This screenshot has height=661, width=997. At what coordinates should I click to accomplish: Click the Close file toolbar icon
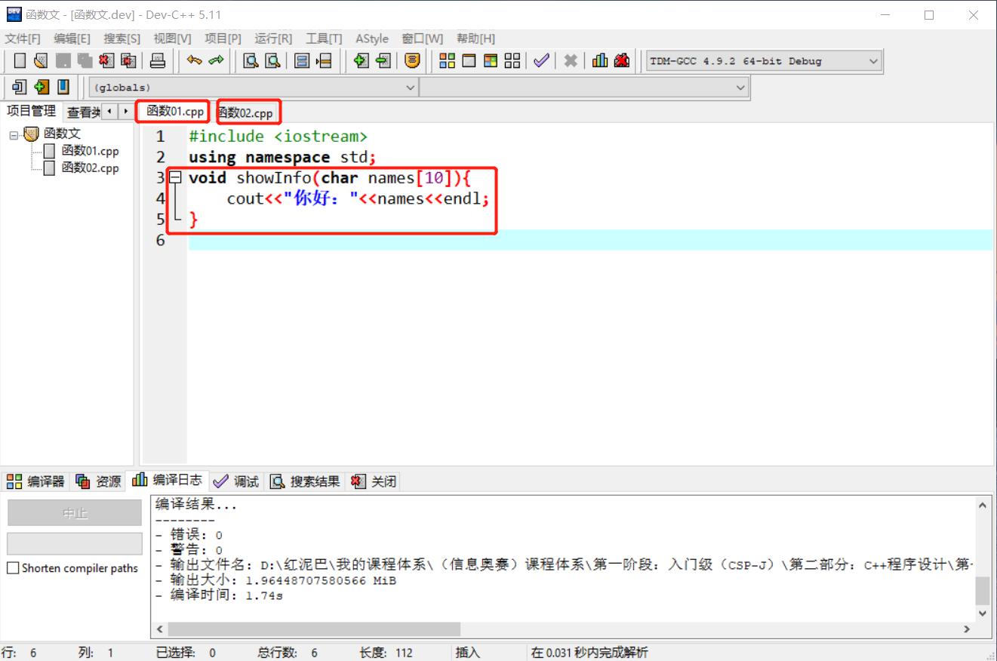[x=106, y=61]
